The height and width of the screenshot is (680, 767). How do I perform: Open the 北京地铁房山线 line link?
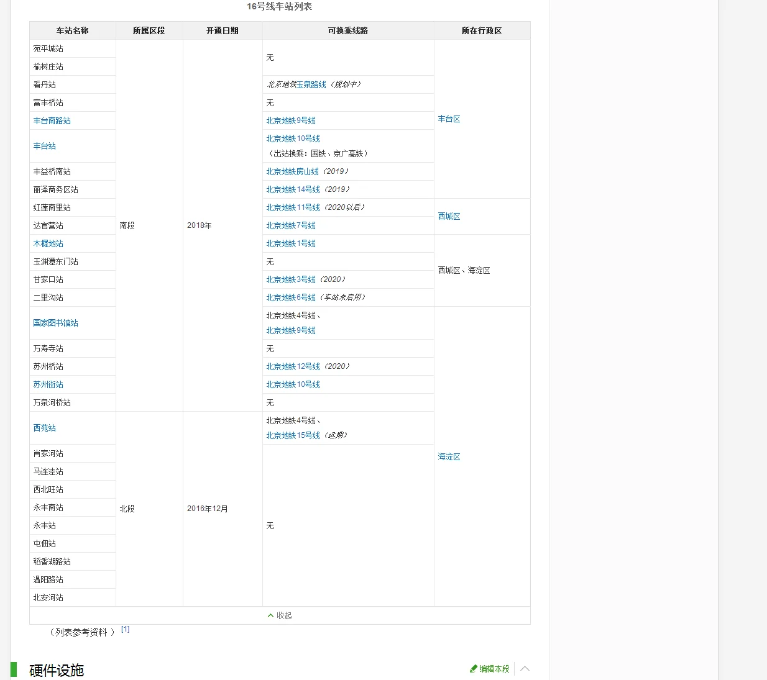pos(291,171)
